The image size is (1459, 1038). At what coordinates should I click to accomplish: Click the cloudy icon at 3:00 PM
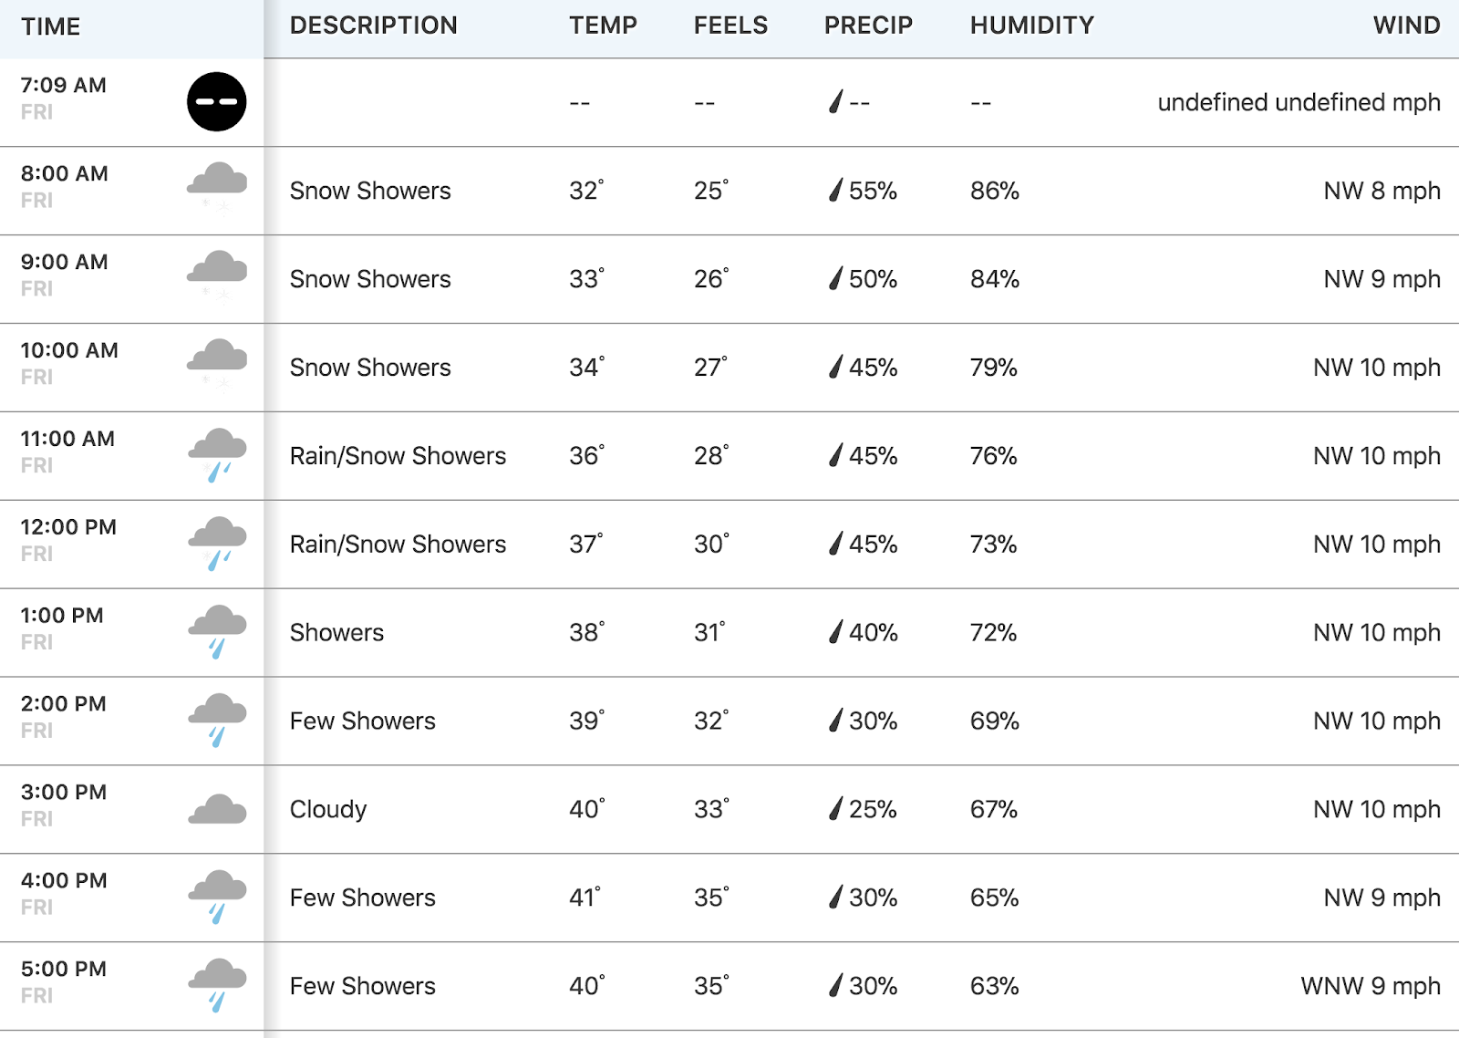(217, 809)
